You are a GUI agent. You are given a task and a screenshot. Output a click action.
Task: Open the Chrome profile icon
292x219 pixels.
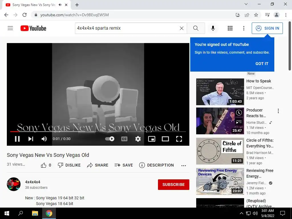tap(277, 15)
